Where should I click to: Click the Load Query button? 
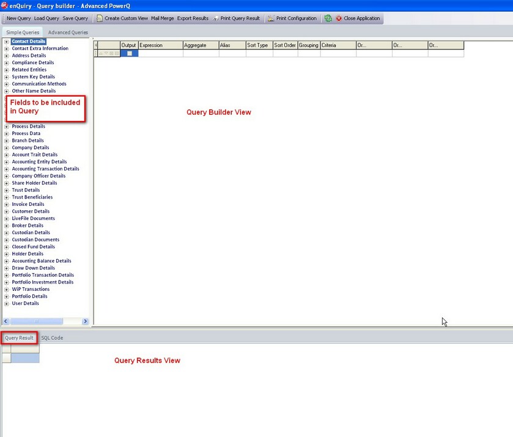tap(46, 18)
